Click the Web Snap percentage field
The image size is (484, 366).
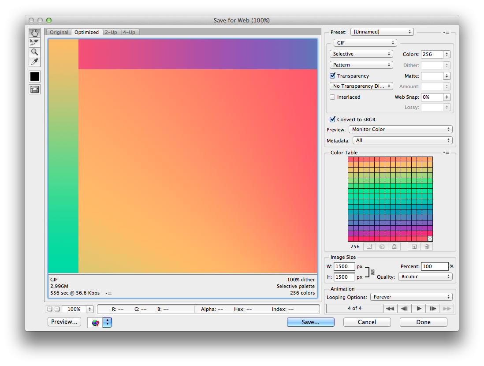(x=432, y=97)
